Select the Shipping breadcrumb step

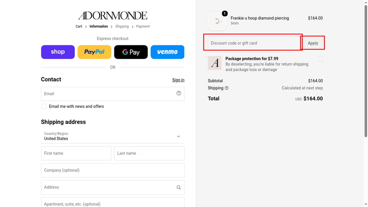122,26
